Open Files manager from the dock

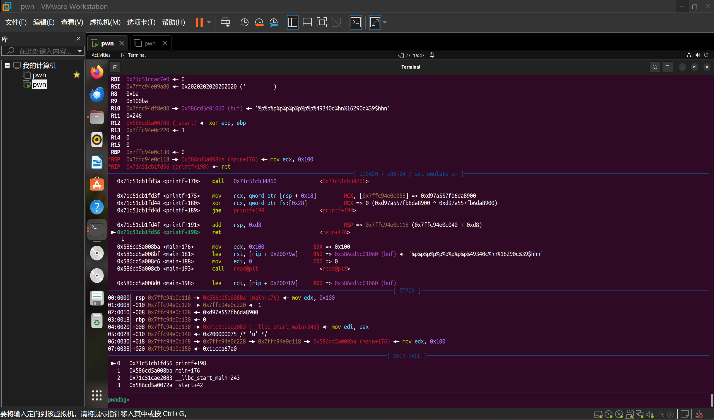point(97,117)
